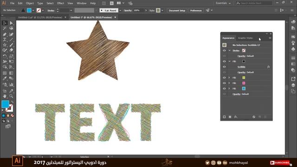Screen dimensions: 297x167
Task: Choose the Artboard tool
Action: 5,91
